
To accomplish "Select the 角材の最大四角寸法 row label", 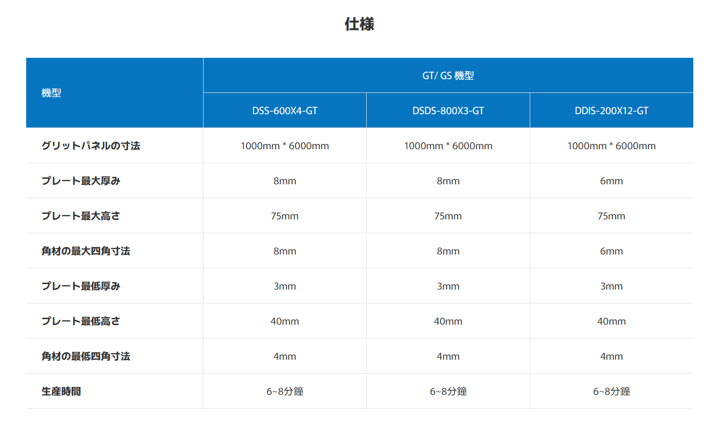I will (x=86, y=251).
